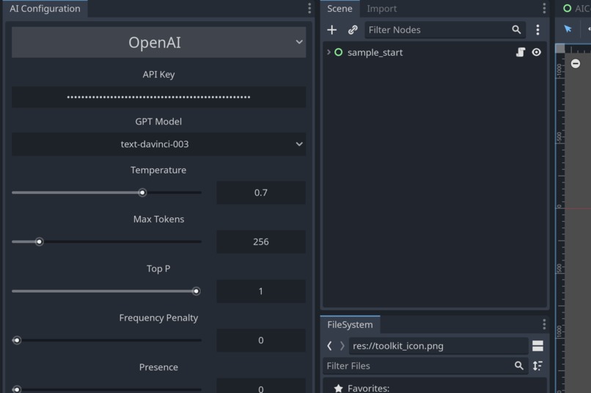Image resolution: width=591 pixels, height=393 pixels.
Task: Click the API Key password field
Action: click(158, 97)
